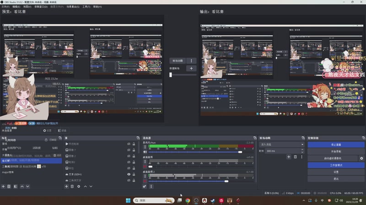This screenshot has height=205, width=366.
Task: Open 帮助(H) menu
Action: (x=97, y=7)
